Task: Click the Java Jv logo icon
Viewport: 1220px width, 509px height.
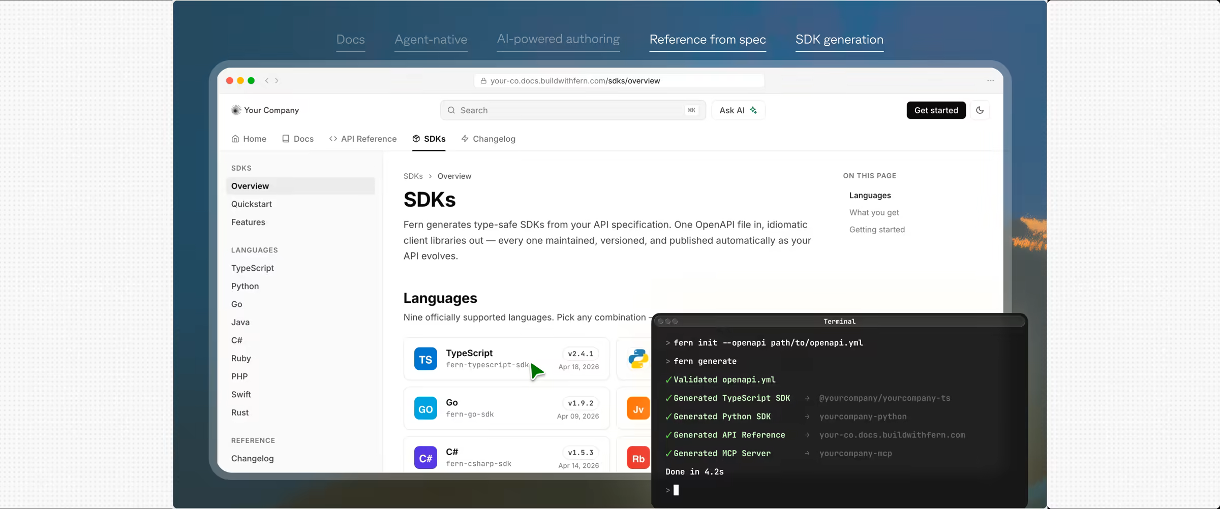Action: point(638,408)
